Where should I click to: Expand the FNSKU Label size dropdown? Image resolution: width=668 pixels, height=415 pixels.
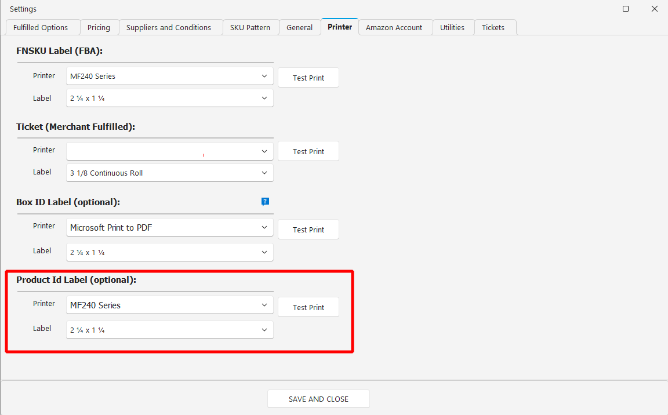(169, 99)
